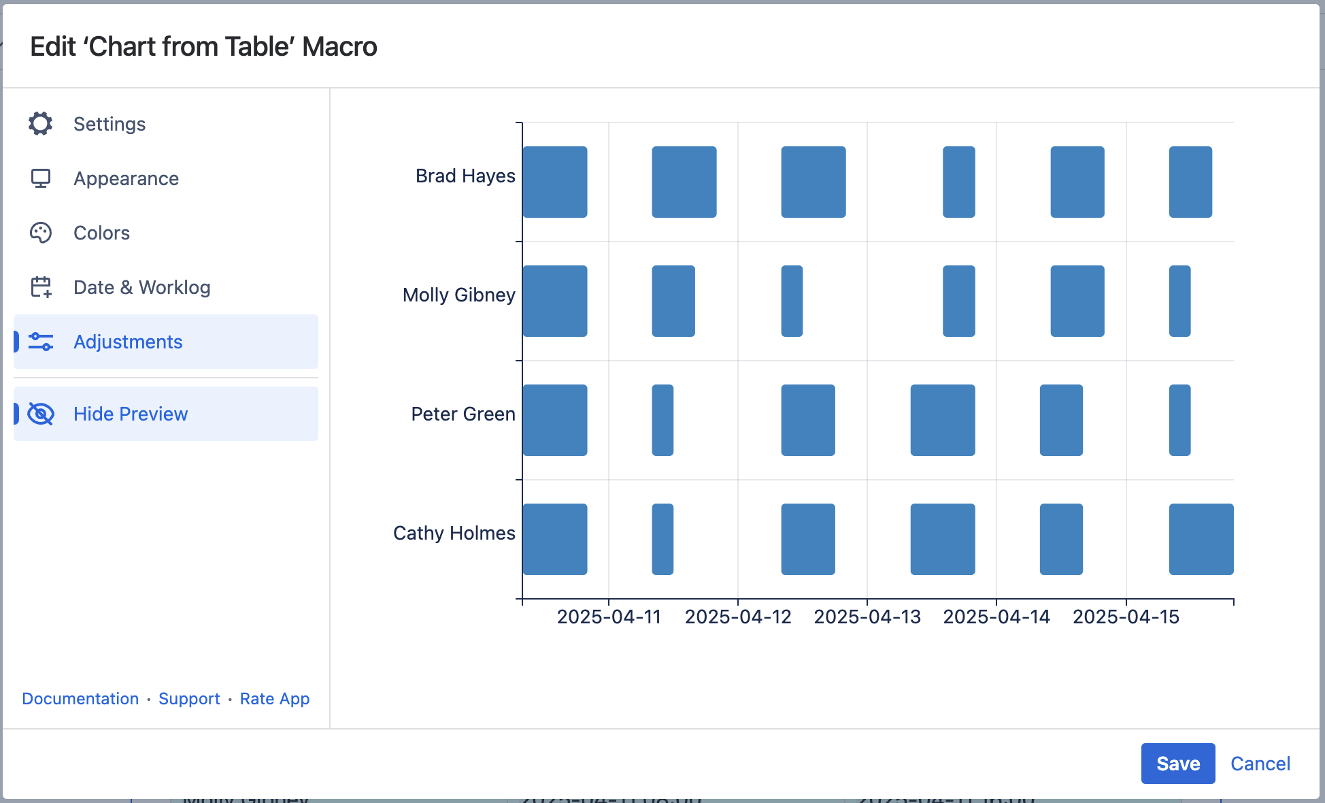This screenshot has width=1325, height=803.
Task: Click the Peter Green row label
Action: tap(463, 414)
